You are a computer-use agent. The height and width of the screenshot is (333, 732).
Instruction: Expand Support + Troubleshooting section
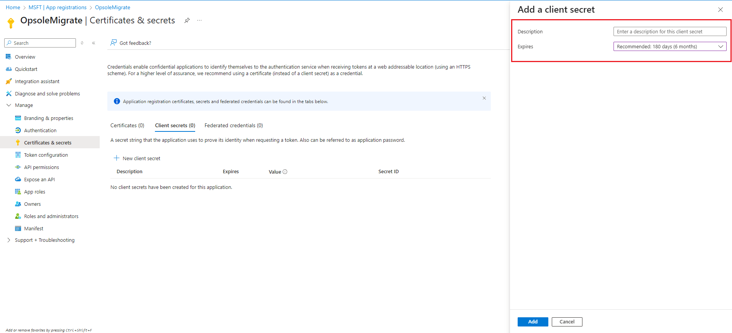click(x=9, y=240)
